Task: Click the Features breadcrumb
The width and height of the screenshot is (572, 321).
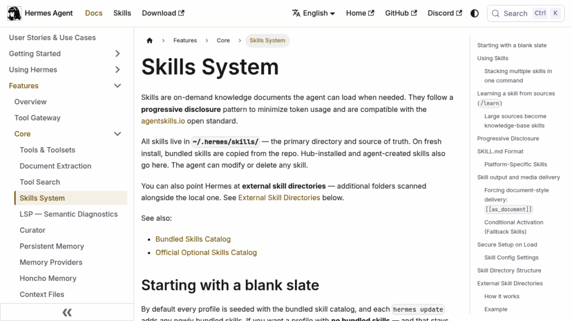Action: pyautogui.click(x=185, y=40)
